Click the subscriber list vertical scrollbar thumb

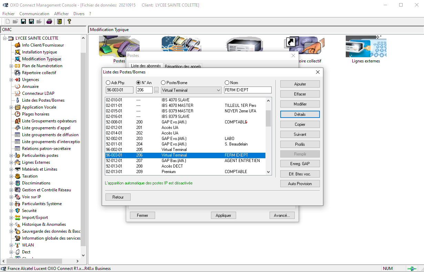click(268, 118)
